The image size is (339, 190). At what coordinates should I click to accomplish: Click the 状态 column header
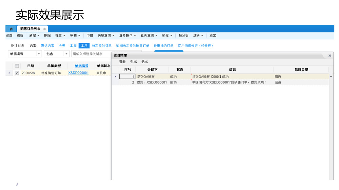[180, 69]
